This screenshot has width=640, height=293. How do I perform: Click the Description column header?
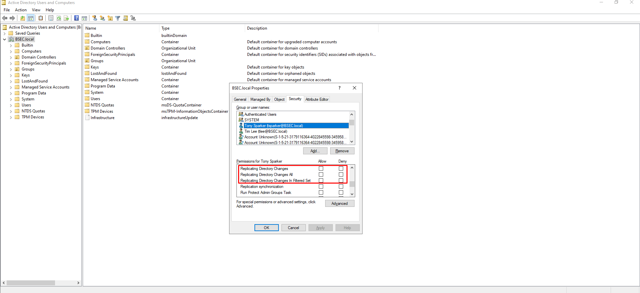tap(311, 28)
